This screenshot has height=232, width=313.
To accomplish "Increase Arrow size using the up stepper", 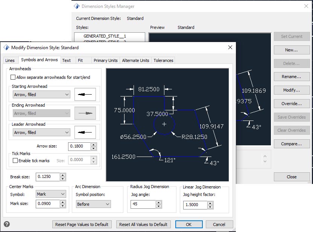I will pos(94,145).
